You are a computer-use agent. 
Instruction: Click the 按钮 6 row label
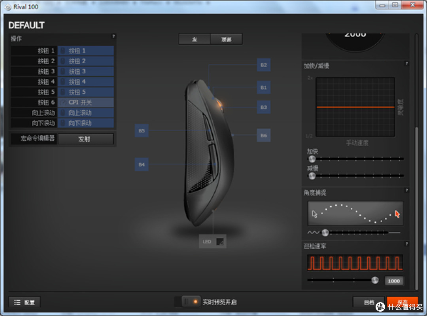[x=46, y=102]
